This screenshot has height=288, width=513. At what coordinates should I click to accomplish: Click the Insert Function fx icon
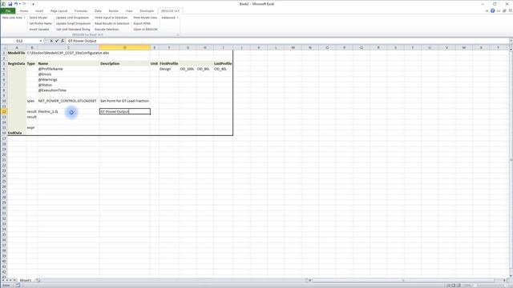(63, 41)
